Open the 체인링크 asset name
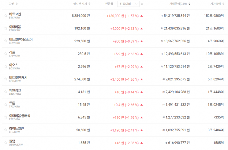The width and height of the screenshot is (228, 150). (x=15, y=90)
